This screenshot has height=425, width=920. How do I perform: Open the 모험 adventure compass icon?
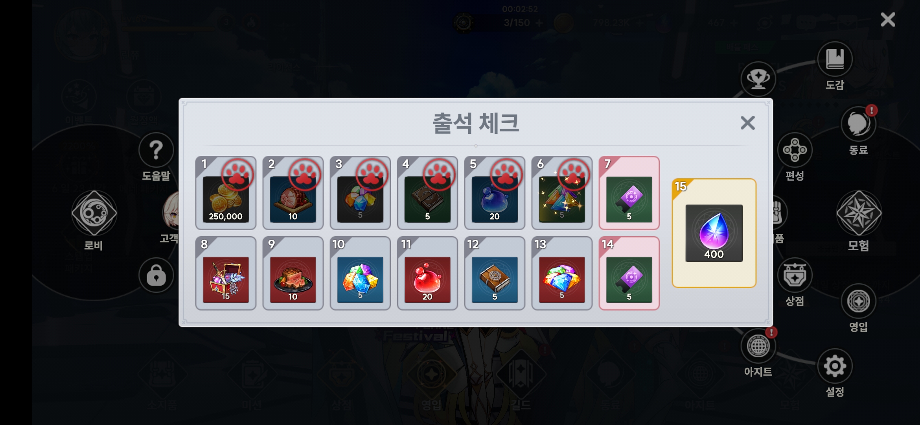pyautogui.click(x=859, y=213)
